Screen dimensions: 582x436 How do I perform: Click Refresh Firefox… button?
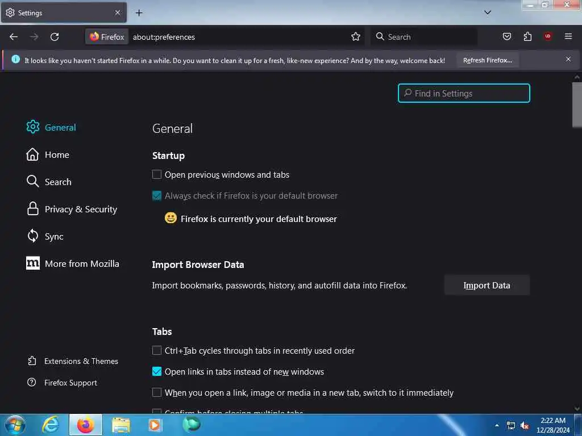pyautogui.click(x=487, y=60)
